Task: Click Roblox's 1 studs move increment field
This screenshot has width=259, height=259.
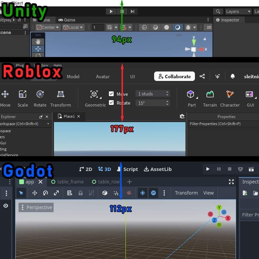Action: click(x=153, y=94)
